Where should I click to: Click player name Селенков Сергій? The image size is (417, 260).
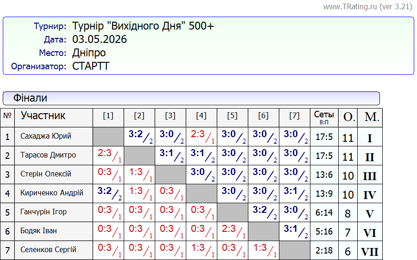coord(48,250)
